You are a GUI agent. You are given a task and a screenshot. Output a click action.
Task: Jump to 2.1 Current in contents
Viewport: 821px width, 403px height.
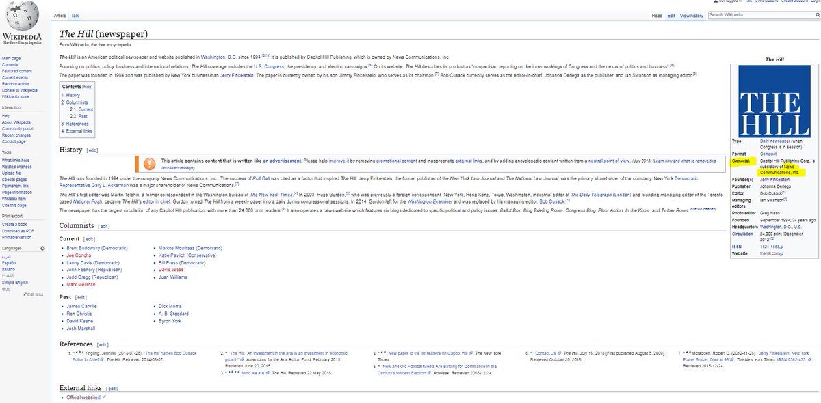coord(81,109)
